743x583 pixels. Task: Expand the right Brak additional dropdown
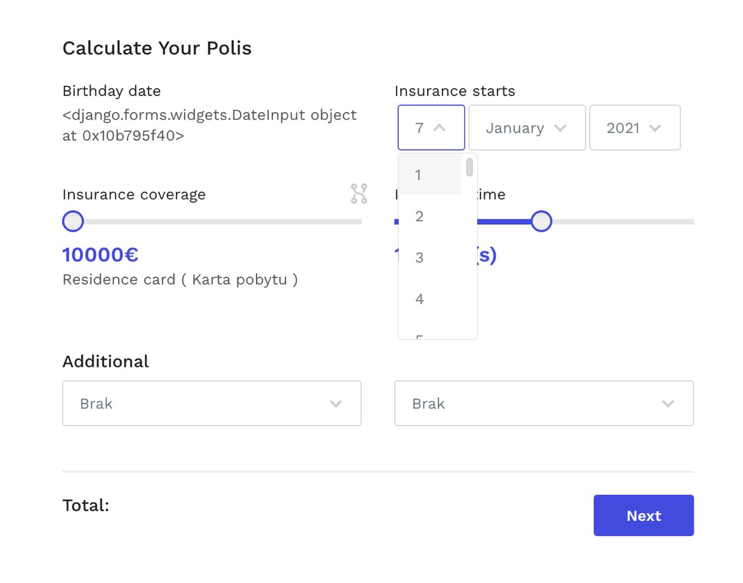544,404
